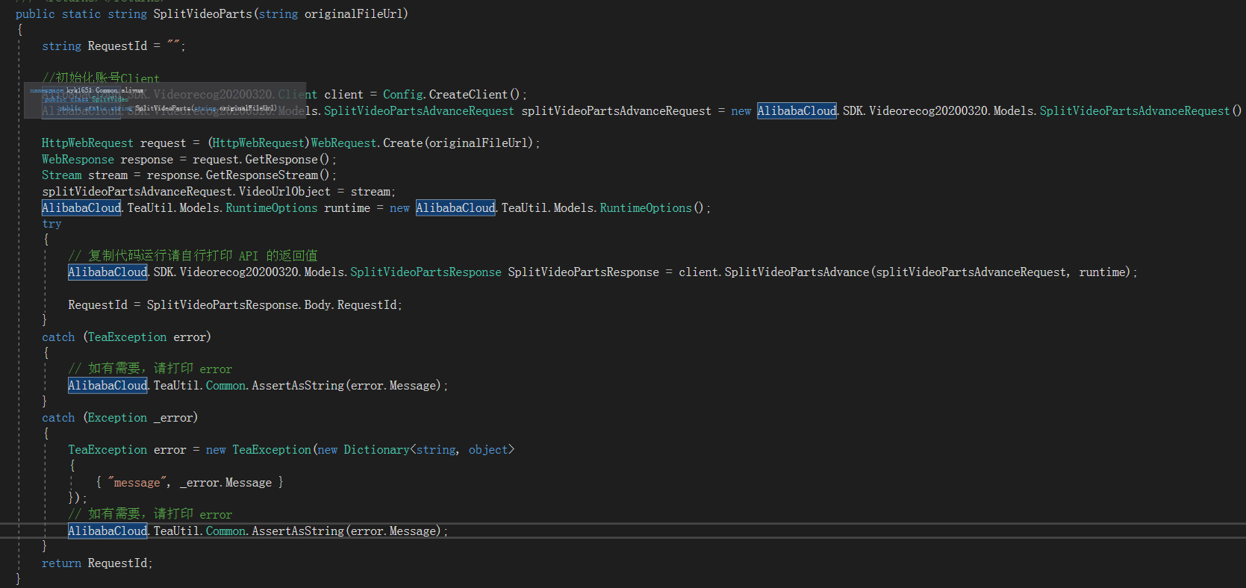
Task: Click the Body property in SplitVideoPartsResponse.Body.RequestId
Action: pyautogui.click(x=318, y=305)
